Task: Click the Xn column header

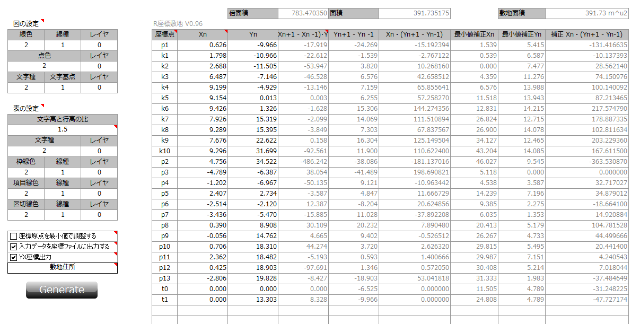Action: tap(203, 34)
